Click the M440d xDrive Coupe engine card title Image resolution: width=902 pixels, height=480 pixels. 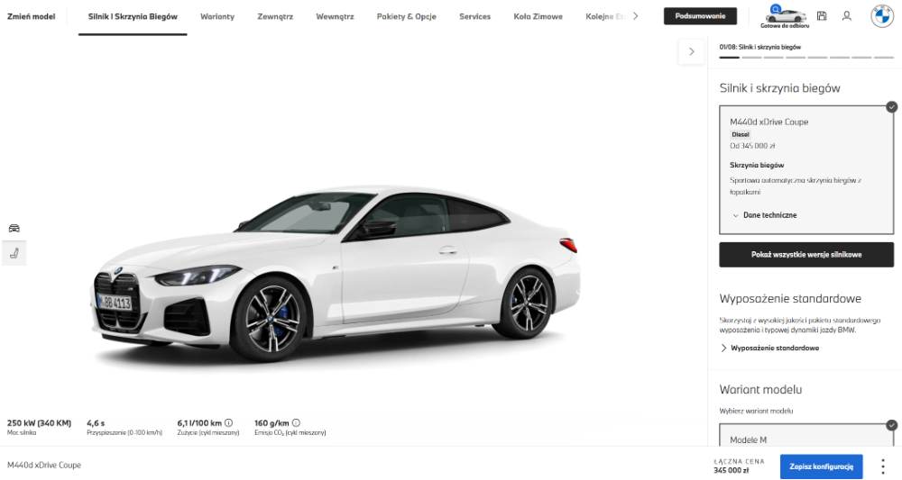click(x=769, y=122)
